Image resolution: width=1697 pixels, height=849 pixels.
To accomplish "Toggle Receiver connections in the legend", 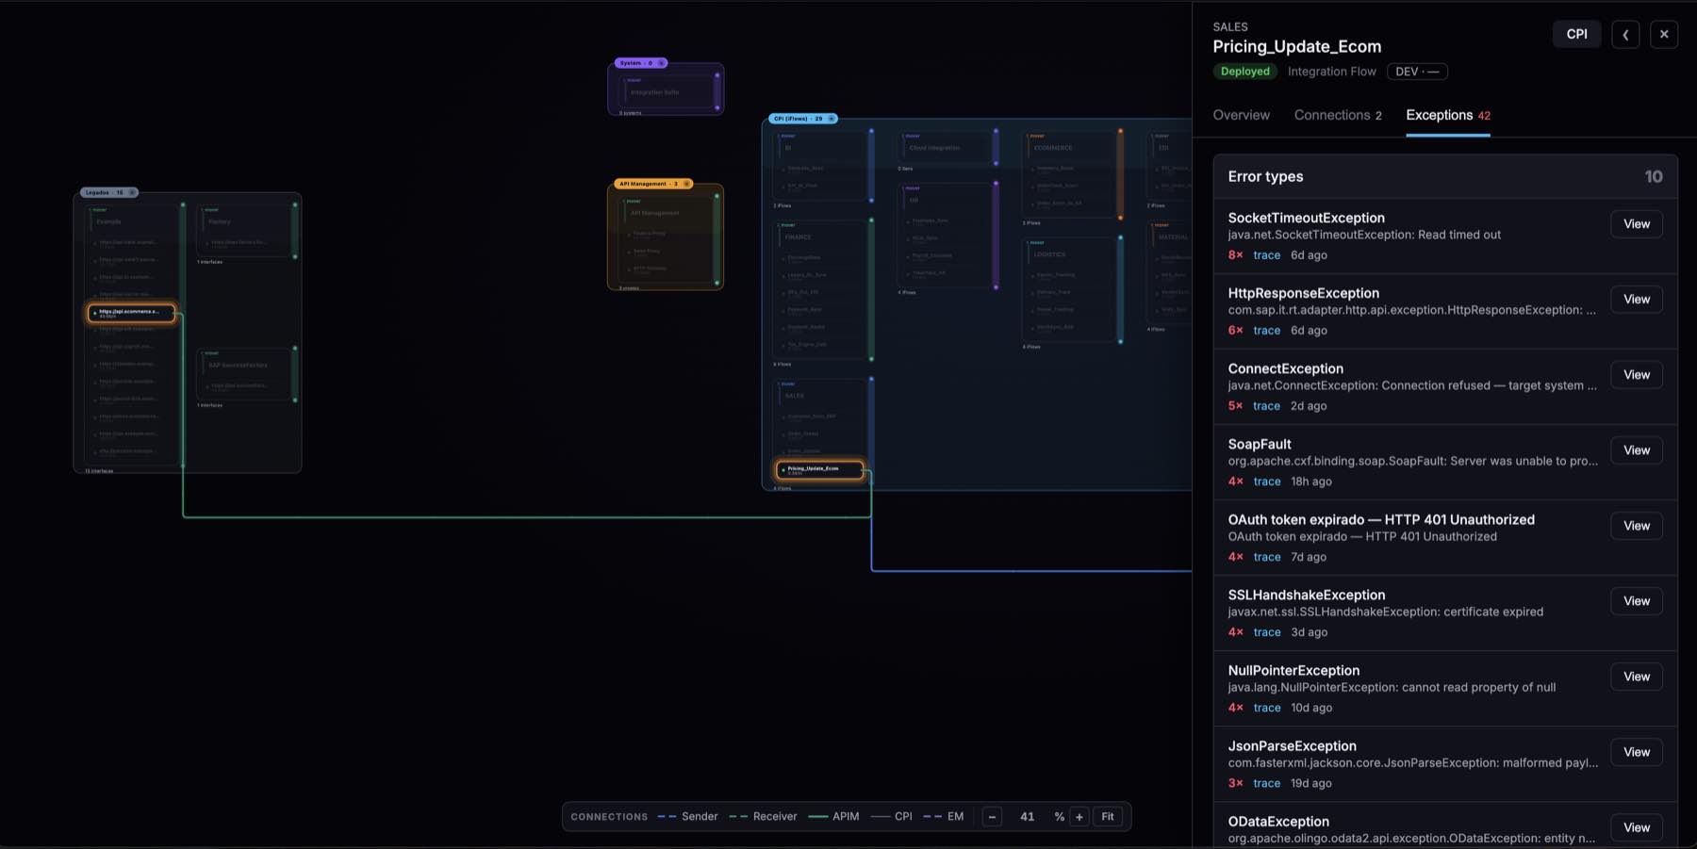I will coord(763,817).
